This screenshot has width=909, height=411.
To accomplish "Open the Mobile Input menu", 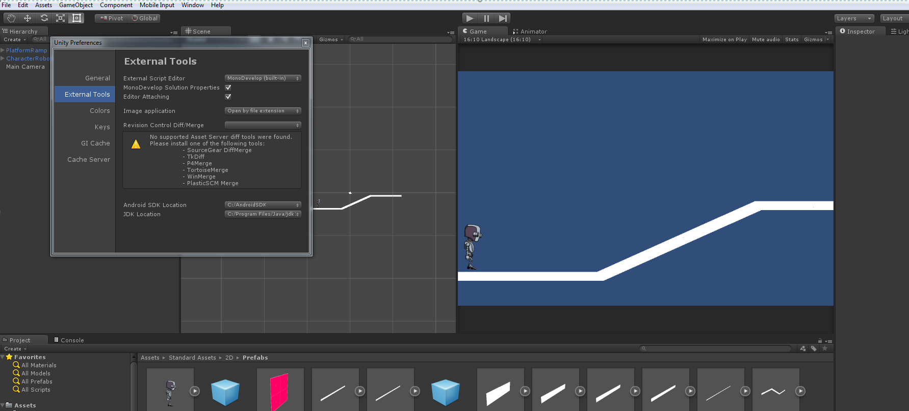I will (157, 5).
